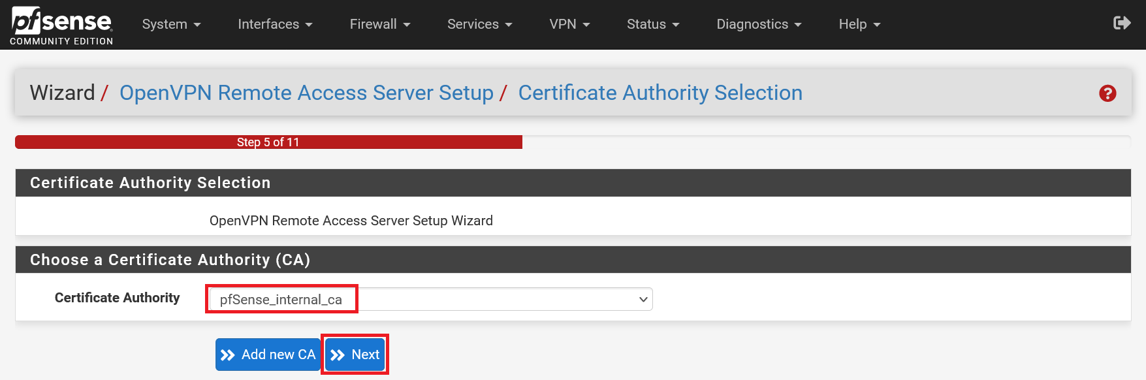Click the logout arrow icon
The image size is (1146, 380).
pyautogui.click(x=1122, y=24)
